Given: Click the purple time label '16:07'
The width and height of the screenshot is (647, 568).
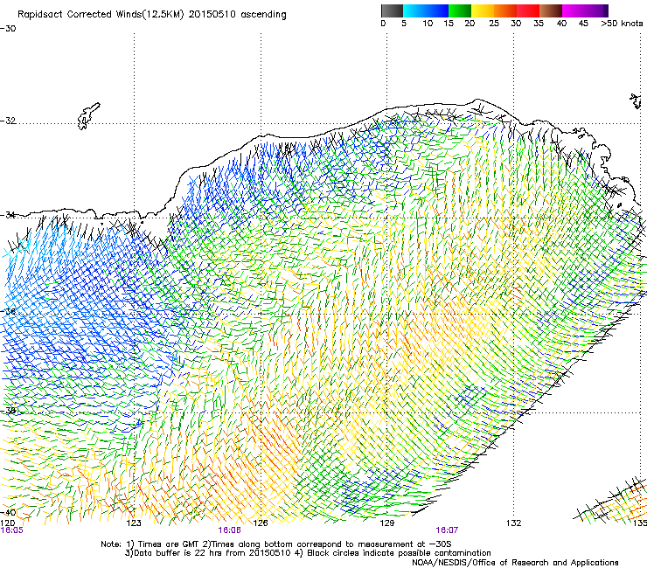Looking at the screenshot, I should coord(447,530).
